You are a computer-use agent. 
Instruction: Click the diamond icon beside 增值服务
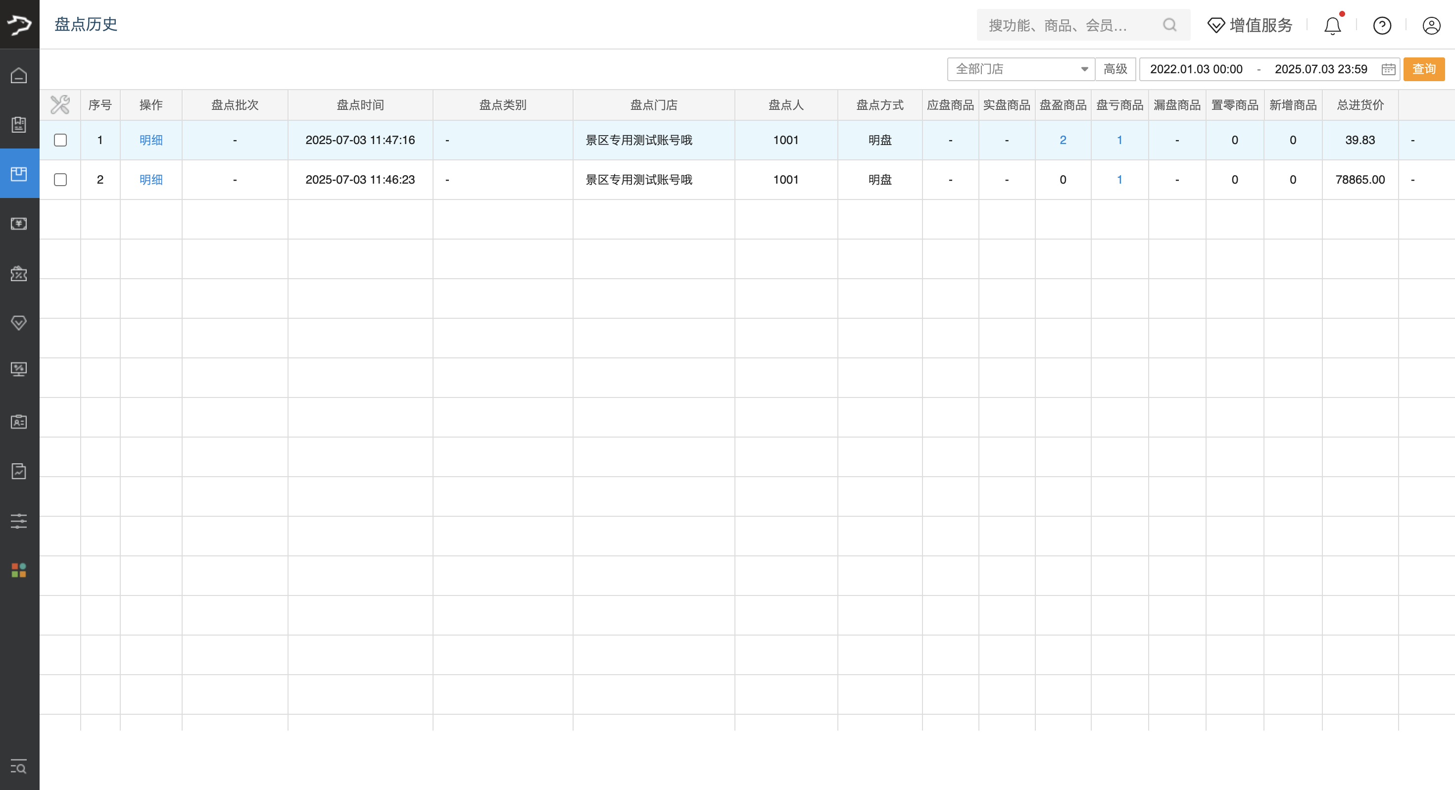[x=1215, y=25]
